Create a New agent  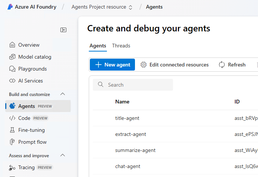[112, 65]
